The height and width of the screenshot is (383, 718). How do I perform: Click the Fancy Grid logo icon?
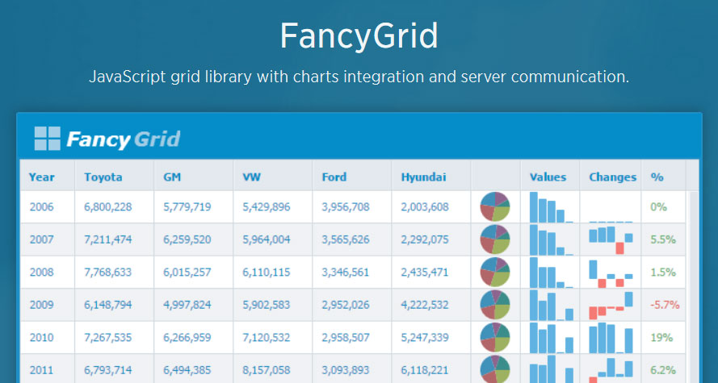pos(47,139)
